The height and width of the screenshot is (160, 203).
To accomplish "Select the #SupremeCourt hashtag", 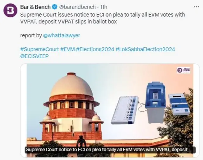I will 39,50.
